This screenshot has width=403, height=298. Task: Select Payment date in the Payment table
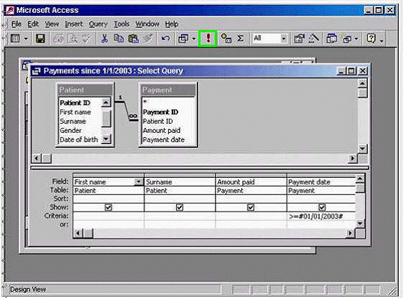pos(163,139)
